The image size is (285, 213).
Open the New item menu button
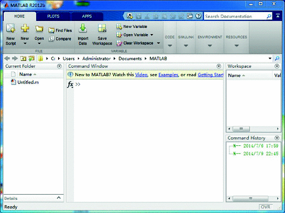click(x=25, y=35)
